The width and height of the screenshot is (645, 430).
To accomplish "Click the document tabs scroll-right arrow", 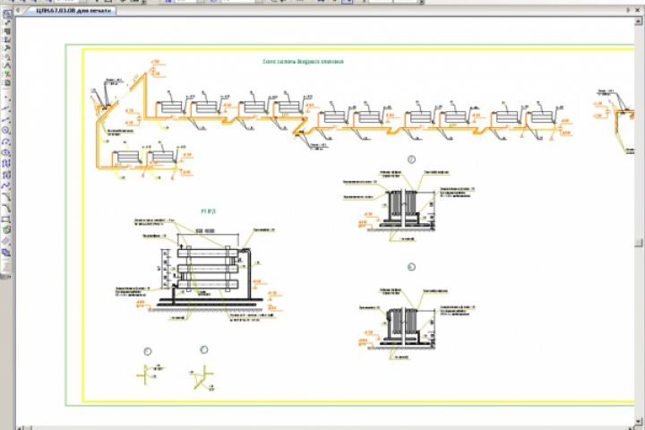I will [x=628, y=10].
